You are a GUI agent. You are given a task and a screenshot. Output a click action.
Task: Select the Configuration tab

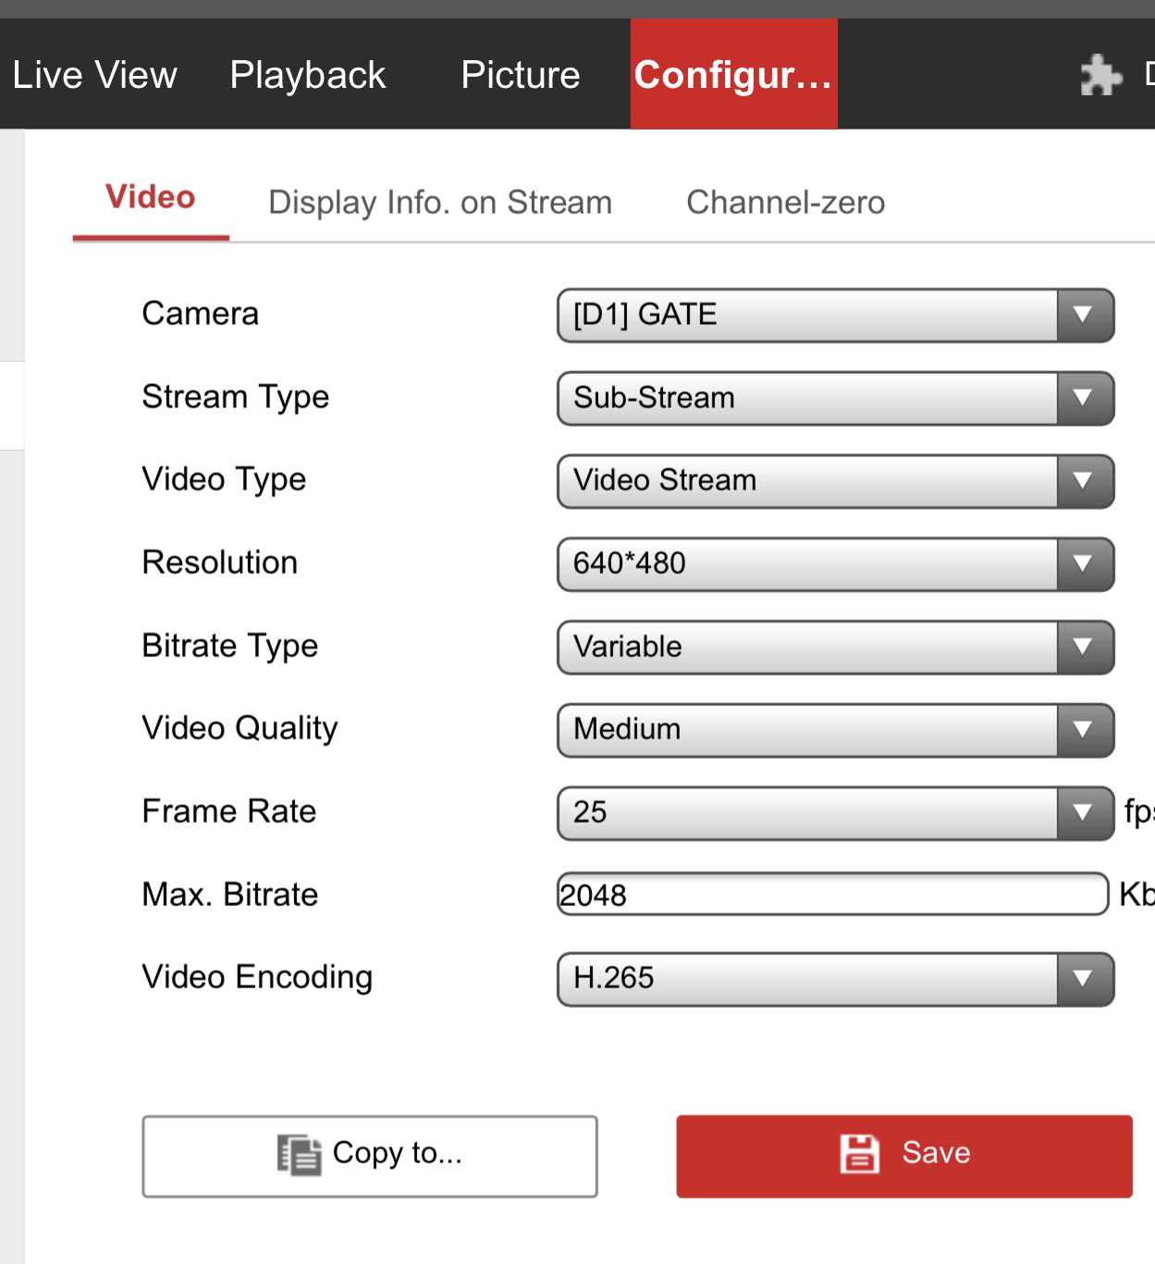pos(733,75)
